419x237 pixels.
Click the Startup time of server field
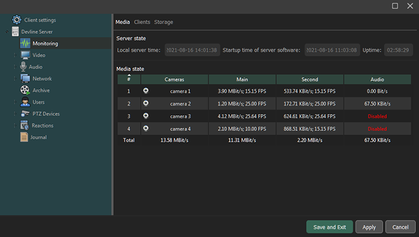point(332,50)
